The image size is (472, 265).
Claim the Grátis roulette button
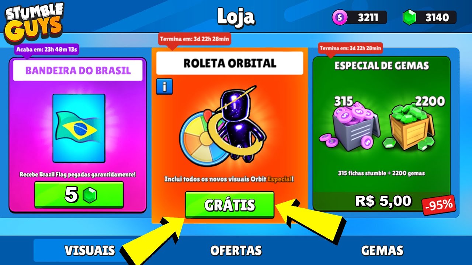[x=230, y=205]
